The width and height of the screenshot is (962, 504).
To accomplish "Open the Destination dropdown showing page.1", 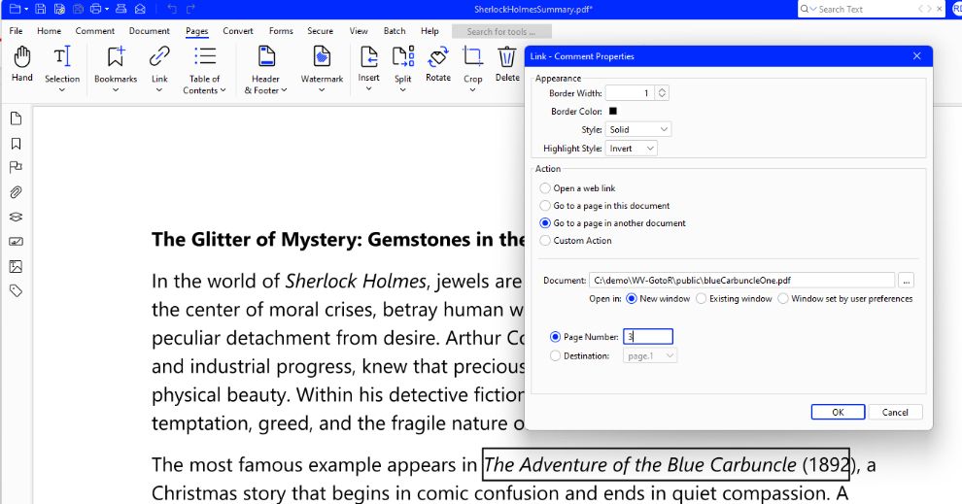I will tap(650, 355).
